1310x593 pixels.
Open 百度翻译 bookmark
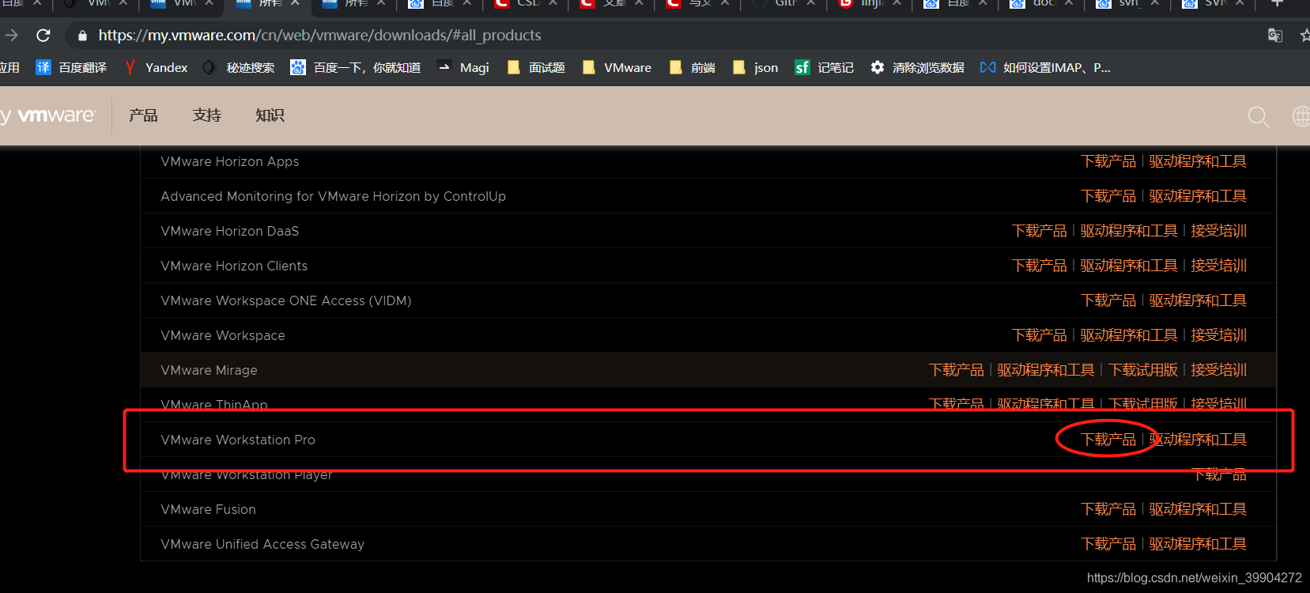(71, 68)
